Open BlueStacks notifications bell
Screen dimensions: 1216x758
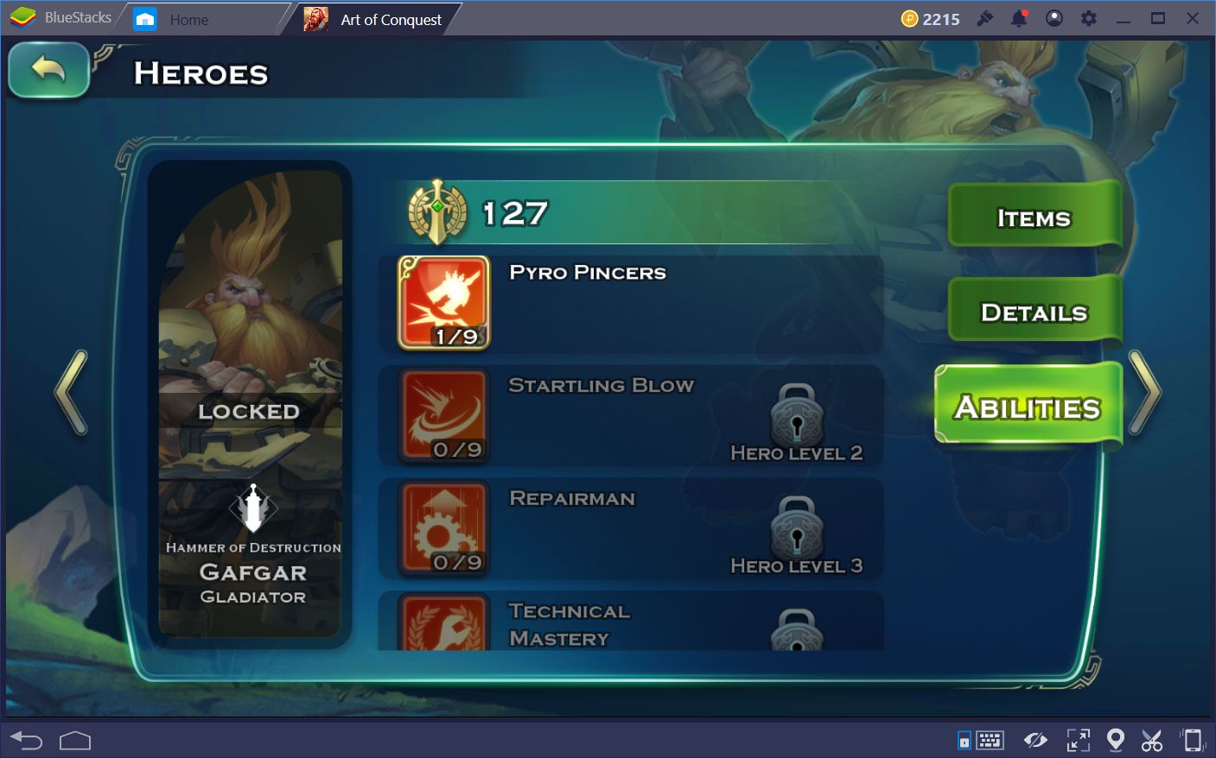[x=1020, y=18]
